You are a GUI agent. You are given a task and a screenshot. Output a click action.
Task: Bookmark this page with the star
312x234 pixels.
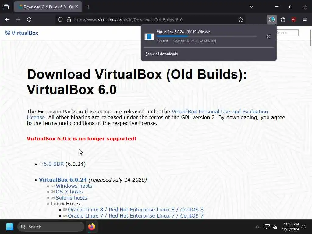(241, 19)
